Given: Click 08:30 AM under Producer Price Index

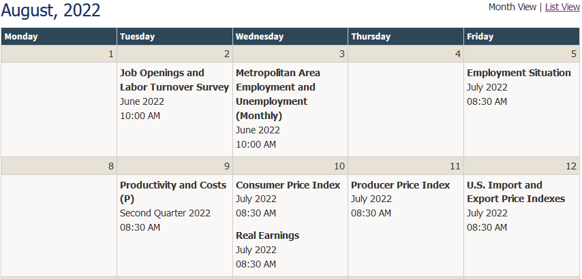Looking at the screenshot, I should click(371, 214).
